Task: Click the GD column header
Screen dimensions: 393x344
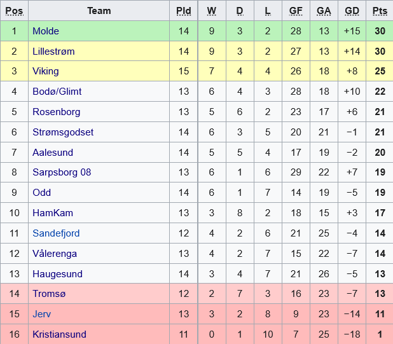Action: (x=352, y=11)
